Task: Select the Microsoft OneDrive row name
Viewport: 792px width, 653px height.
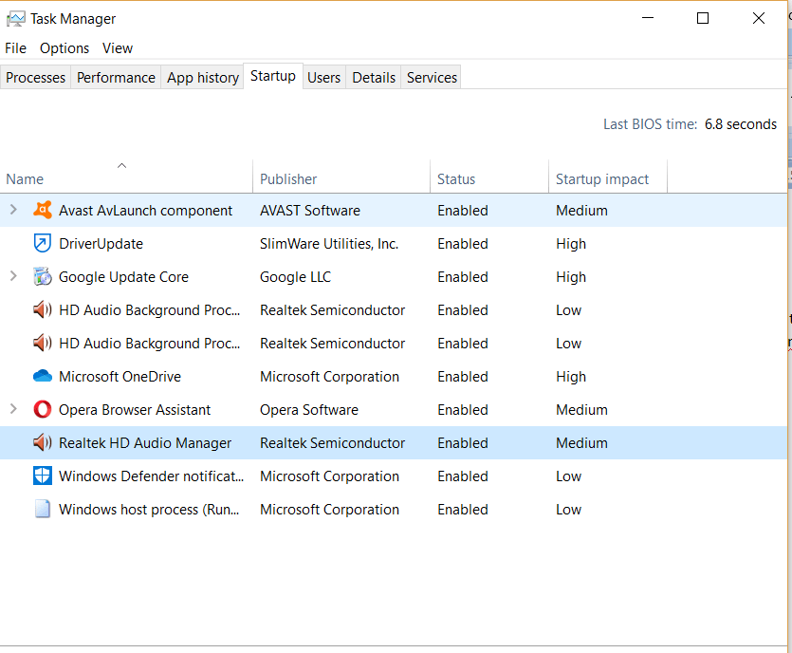Action: (120, 377)
